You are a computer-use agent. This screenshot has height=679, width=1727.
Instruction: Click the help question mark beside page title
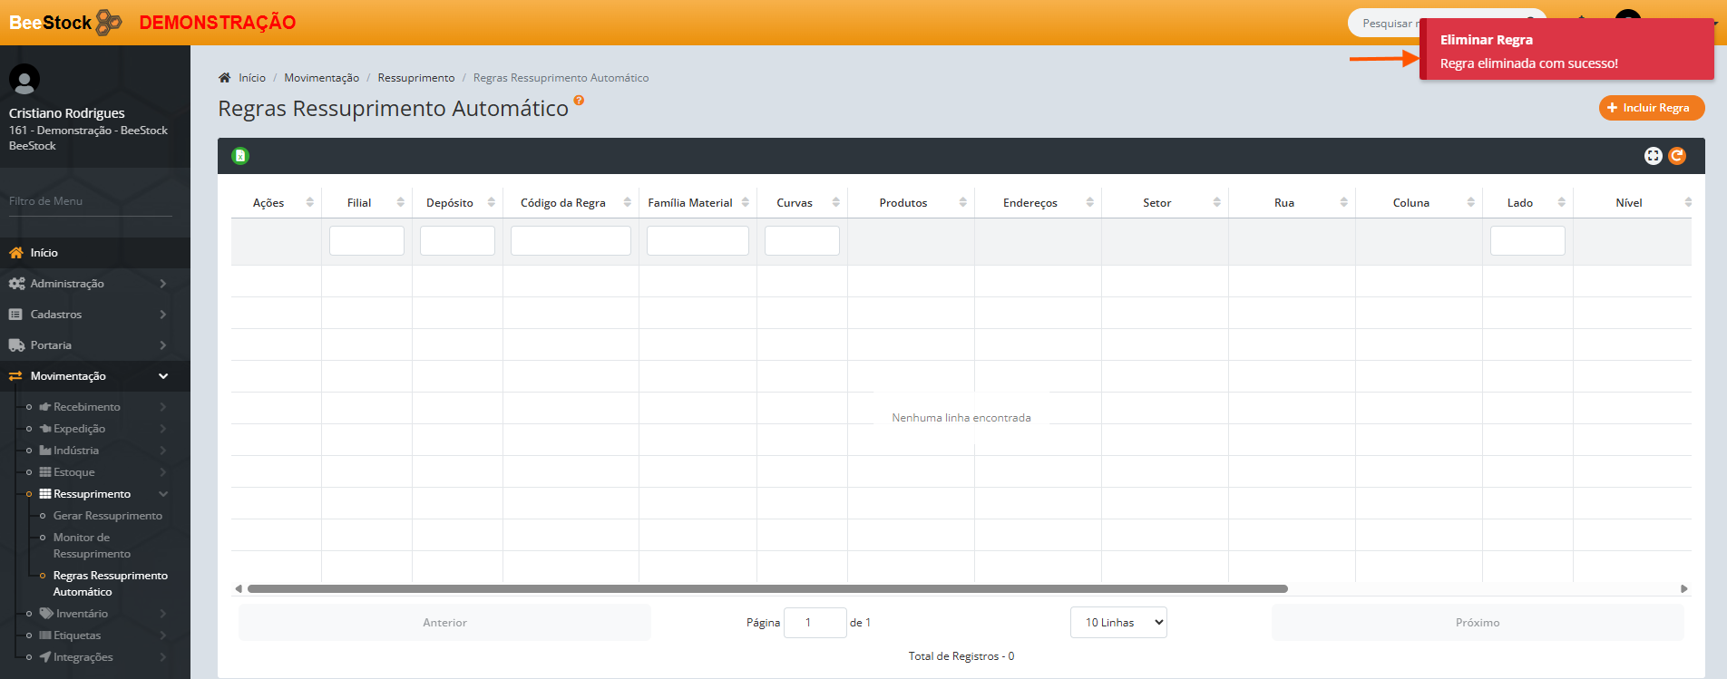pos(579,101)
